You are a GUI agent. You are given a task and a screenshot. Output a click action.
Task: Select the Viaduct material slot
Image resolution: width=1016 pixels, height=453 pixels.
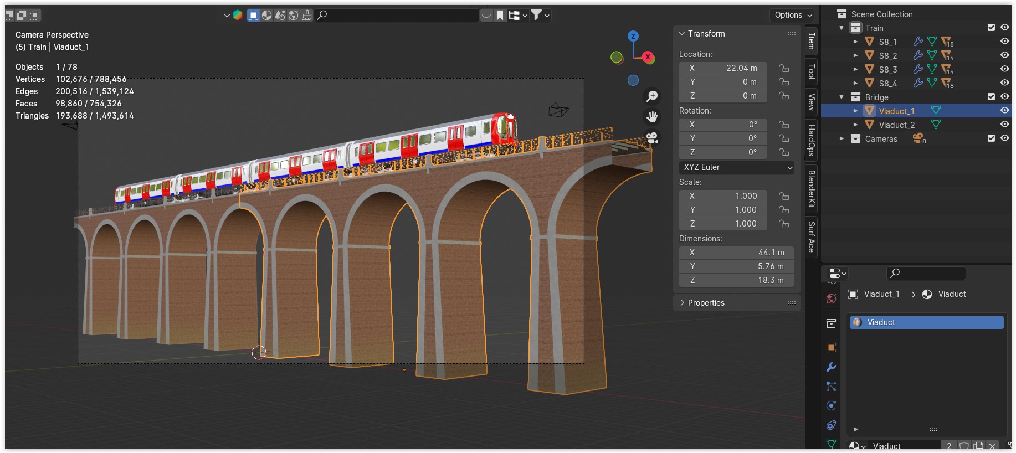click(x=927, y=322)
